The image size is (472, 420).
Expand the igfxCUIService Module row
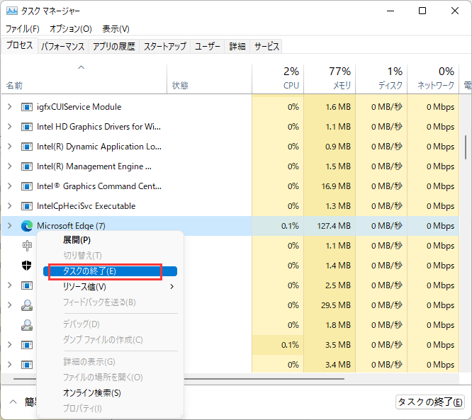tap(10, 107)
